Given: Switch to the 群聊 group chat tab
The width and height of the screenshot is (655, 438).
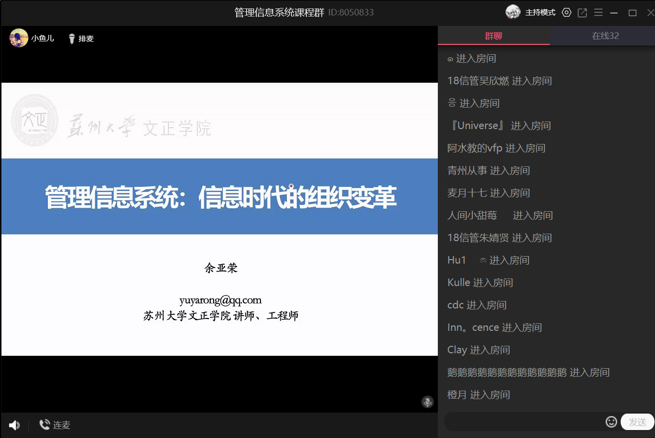Looking at the screenshot, I should [494, 36].
